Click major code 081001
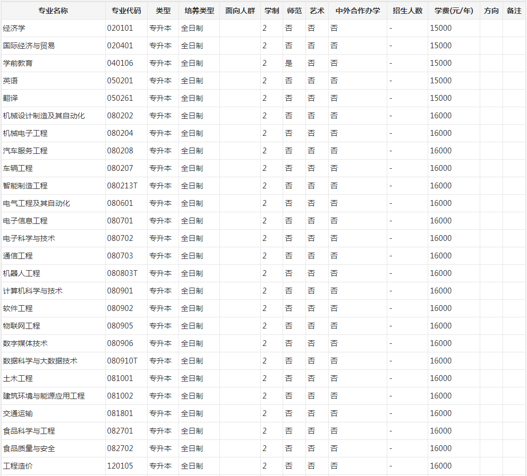This screenshot has width=527, height=476. (120, 378)
